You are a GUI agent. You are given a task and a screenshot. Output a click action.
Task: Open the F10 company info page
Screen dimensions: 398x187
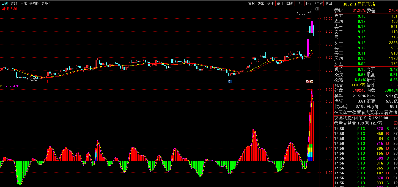point(300,3)
